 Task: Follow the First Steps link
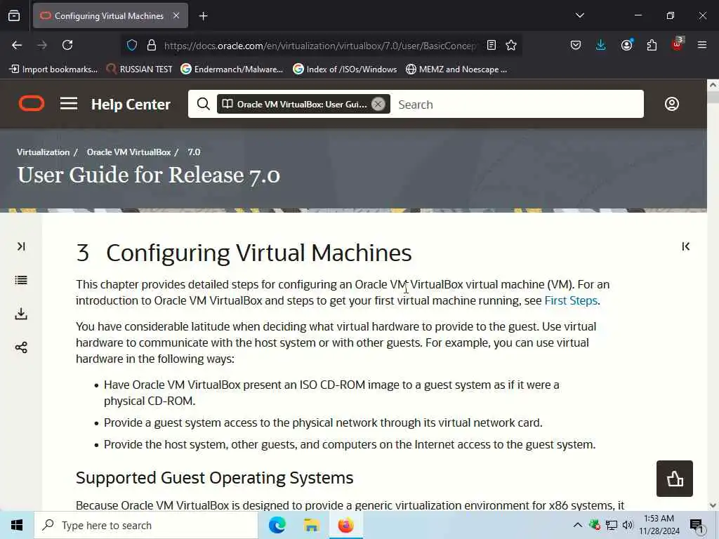tap(571, 300)
